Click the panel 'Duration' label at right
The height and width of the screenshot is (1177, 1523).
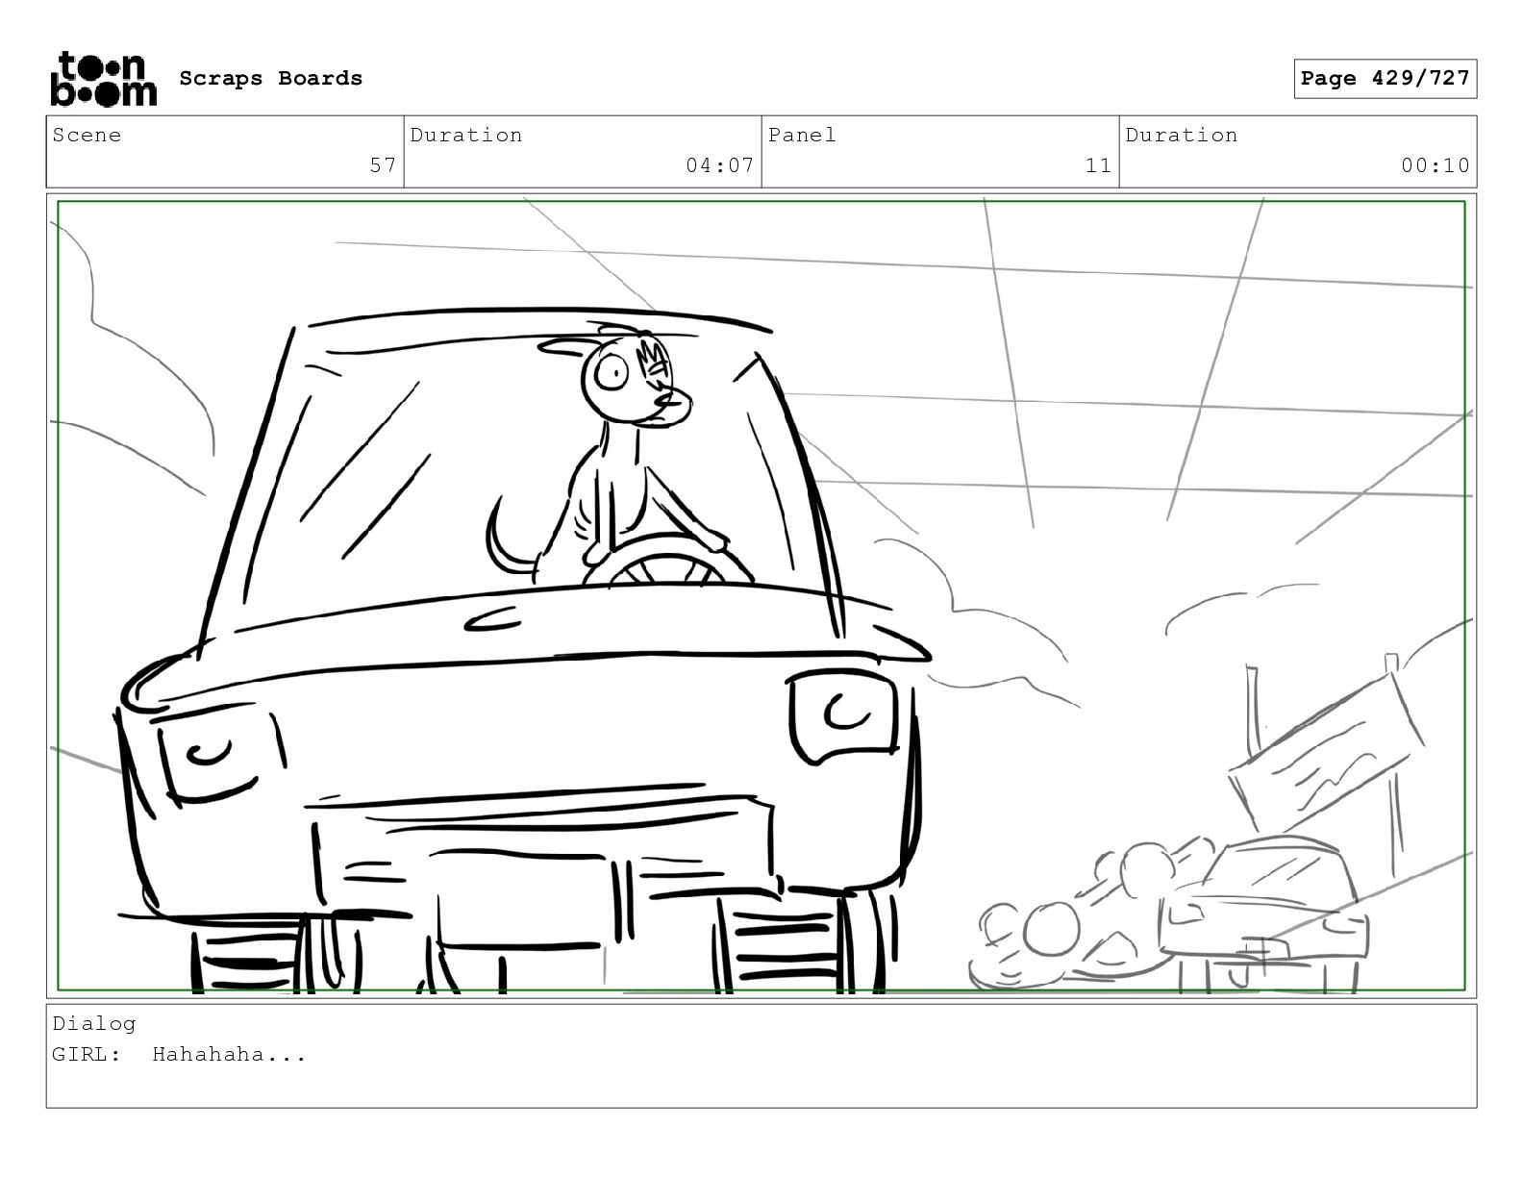tap(1182, 135)
